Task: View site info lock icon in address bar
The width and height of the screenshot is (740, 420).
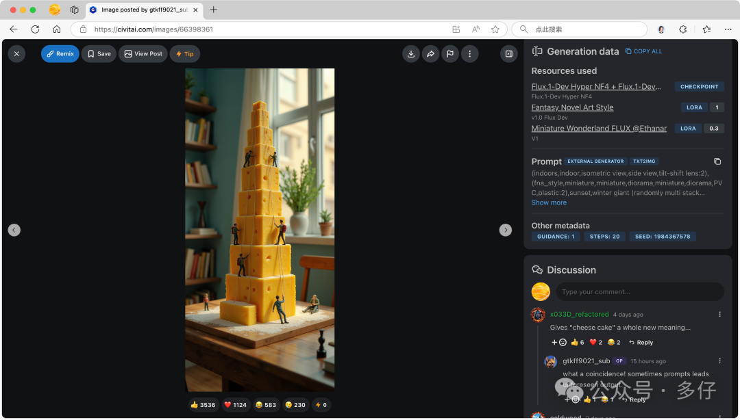Action: click(x=83, y=29)
